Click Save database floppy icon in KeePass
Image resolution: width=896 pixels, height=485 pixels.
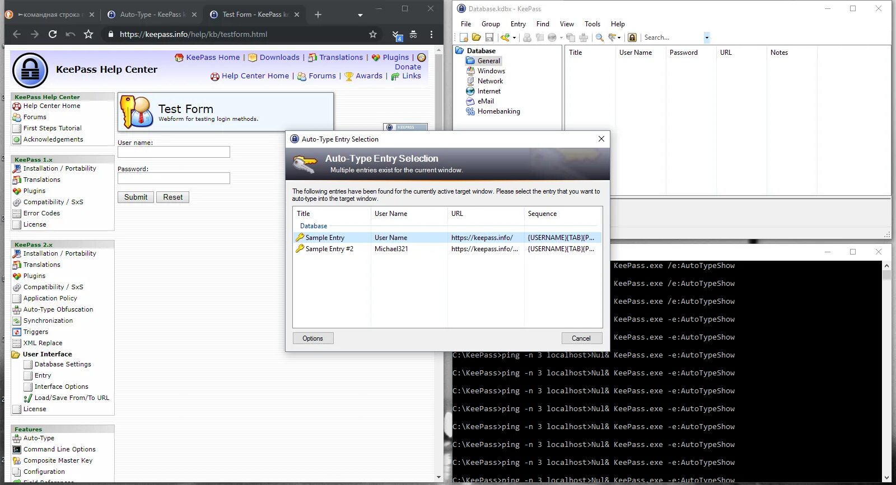489,37
